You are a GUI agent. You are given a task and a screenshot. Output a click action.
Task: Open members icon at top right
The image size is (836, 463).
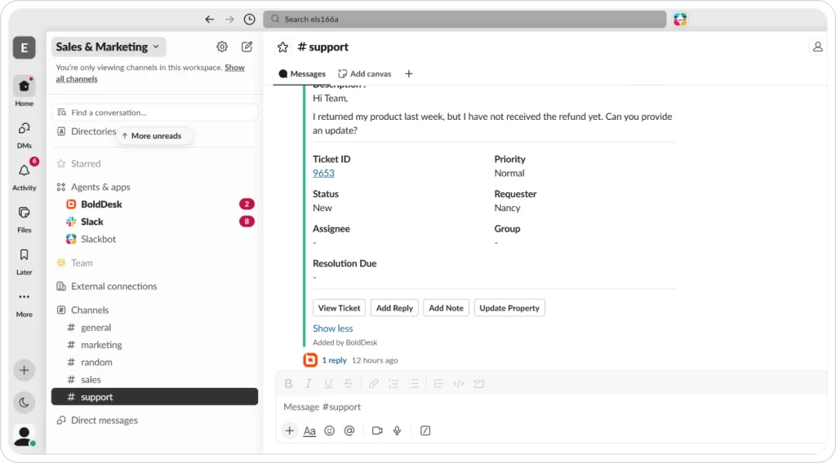[x=817, y=46]
